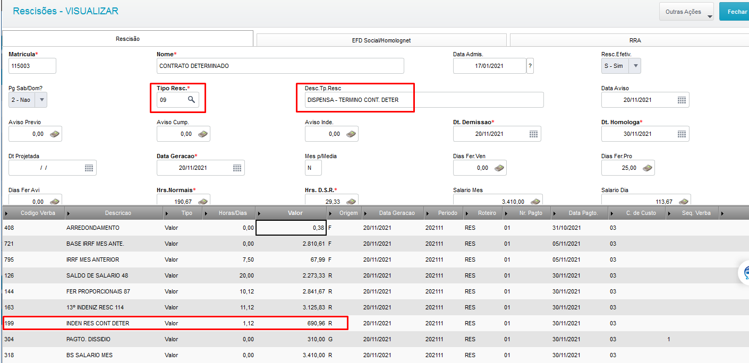This screenshot has height=363, width=749.
Task: Click calculator icon in Hrs.Normais field
Action: (203, 202)
